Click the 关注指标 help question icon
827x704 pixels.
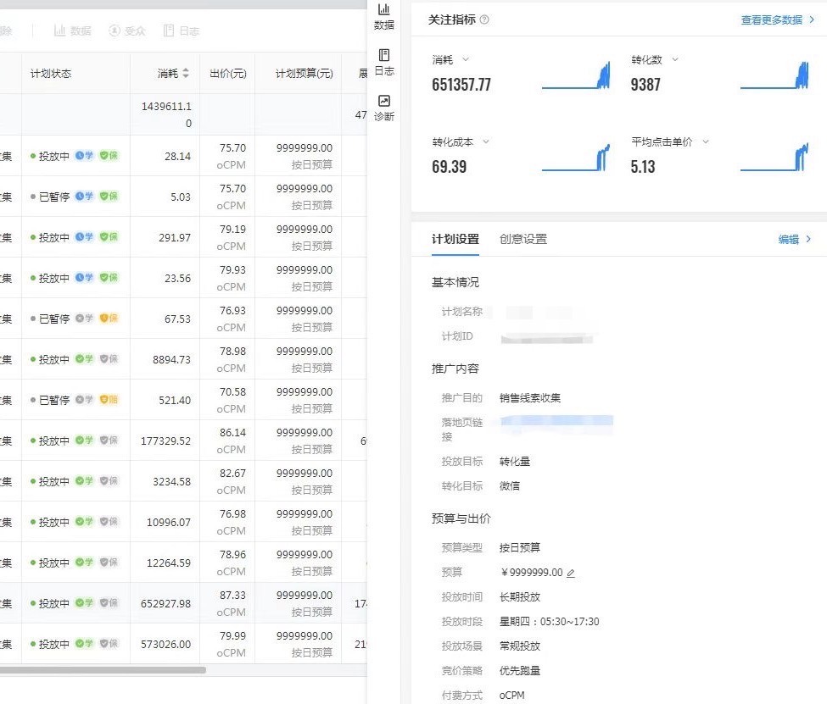[x=483, y=19]
